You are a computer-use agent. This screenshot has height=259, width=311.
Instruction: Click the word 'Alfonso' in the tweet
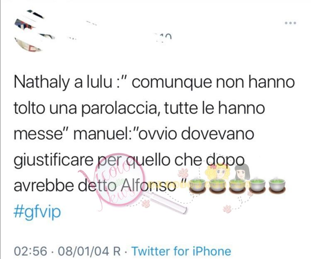tap(148, 186)
